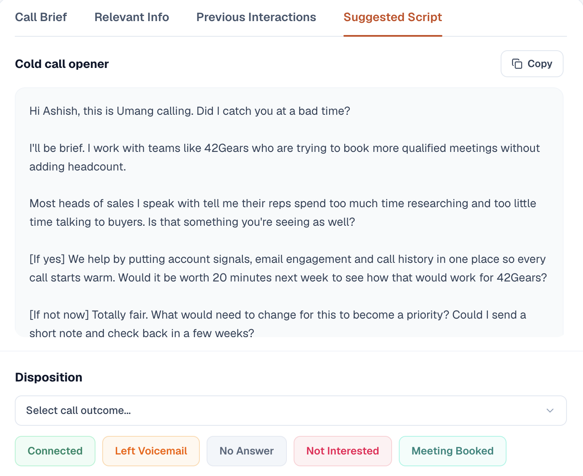View the Previous Interactions tab

256,17
